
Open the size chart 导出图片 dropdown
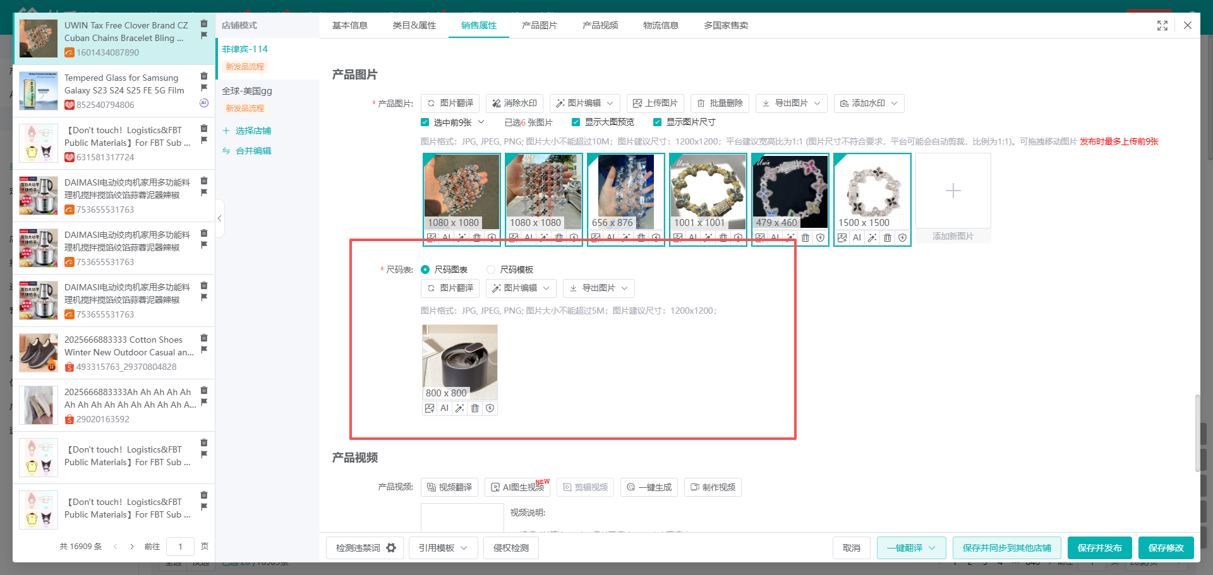[x=599, y=288]
